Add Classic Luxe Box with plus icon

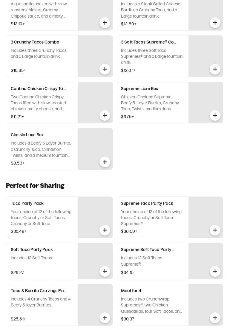pyautogui.click(x=105, y=162)
